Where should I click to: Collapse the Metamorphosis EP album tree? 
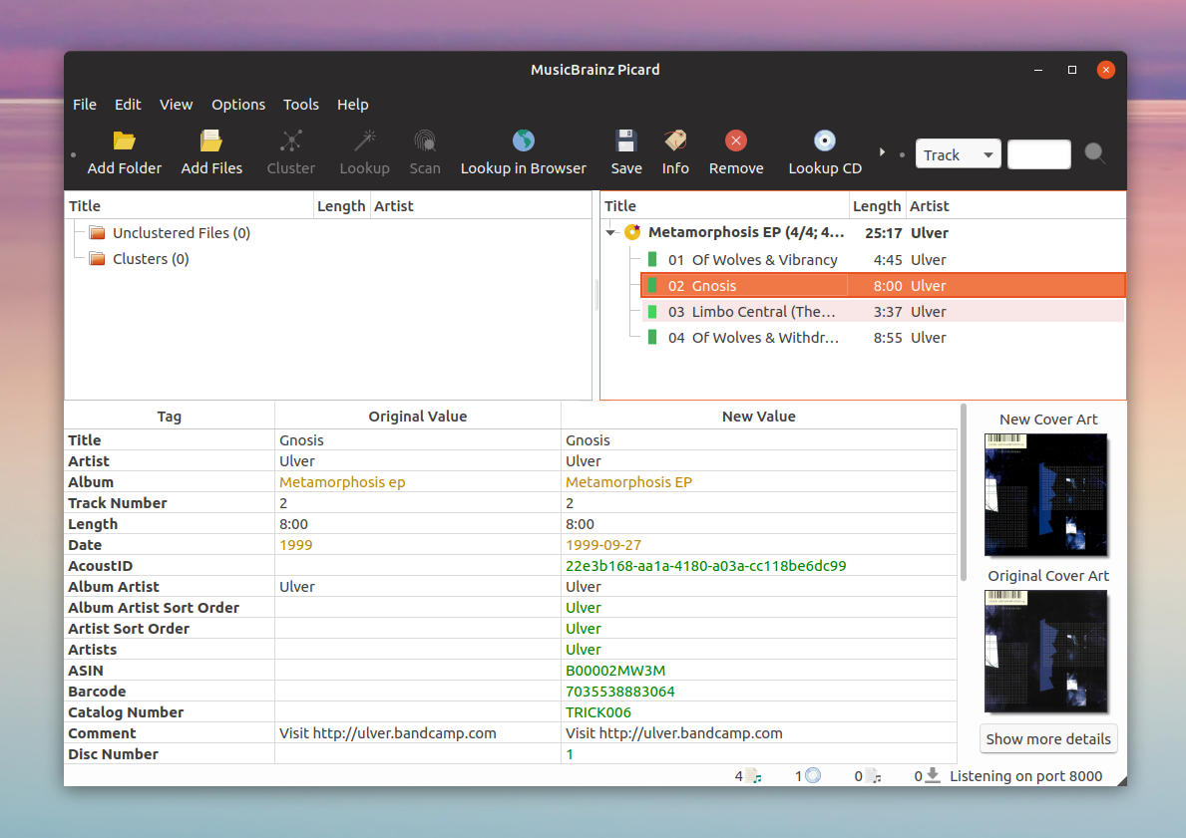(x=610, y=233)
